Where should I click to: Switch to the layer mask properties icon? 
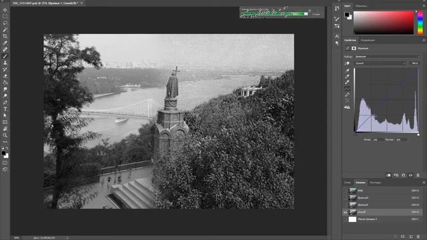click(x=354, y=48)
